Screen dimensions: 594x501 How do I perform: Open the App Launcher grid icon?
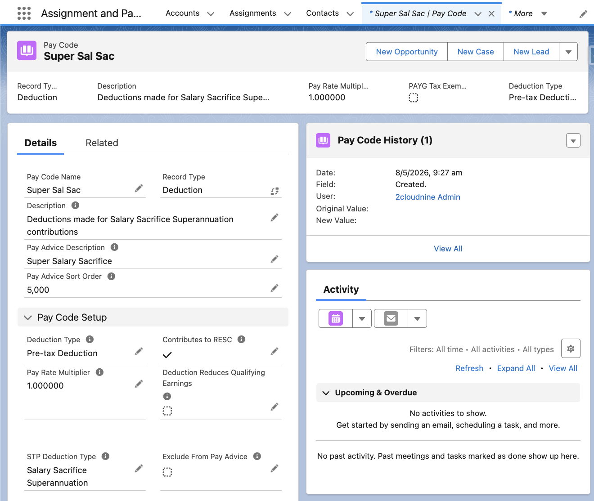[24, 13]
